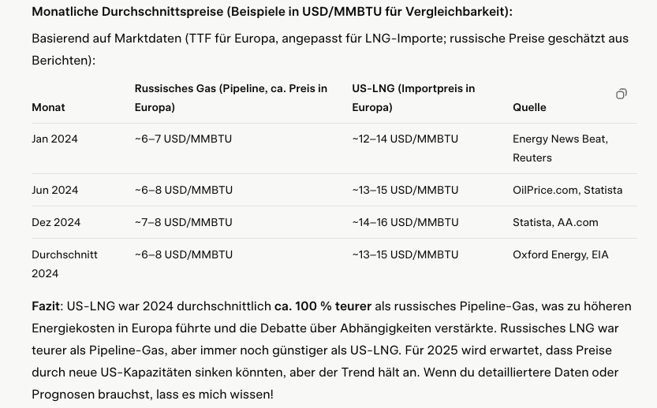The image size is (657, 408).
Task: Click the bold "ca. 100 % teurer" text
Action: (323, 306)
